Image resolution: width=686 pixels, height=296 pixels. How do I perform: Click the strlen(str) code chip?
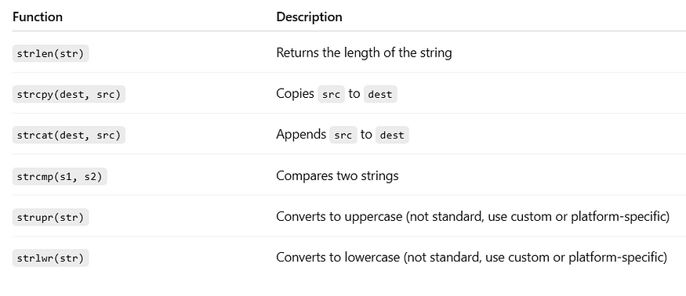point(50,53)
